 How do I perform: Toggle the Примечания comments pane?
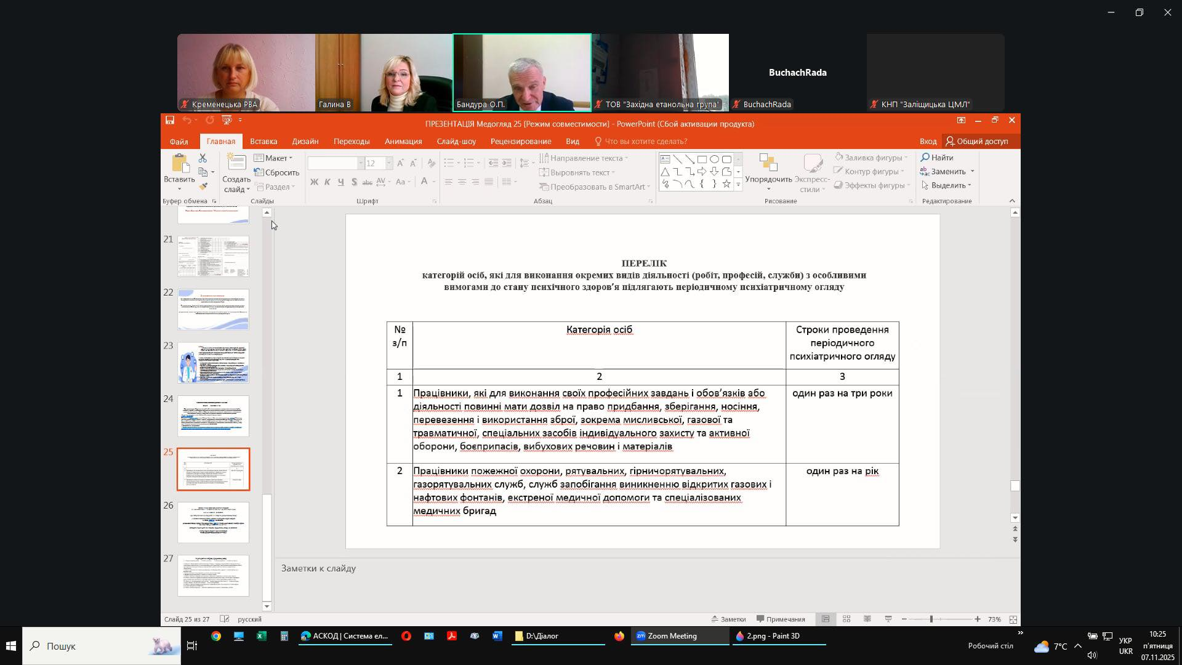781,619
